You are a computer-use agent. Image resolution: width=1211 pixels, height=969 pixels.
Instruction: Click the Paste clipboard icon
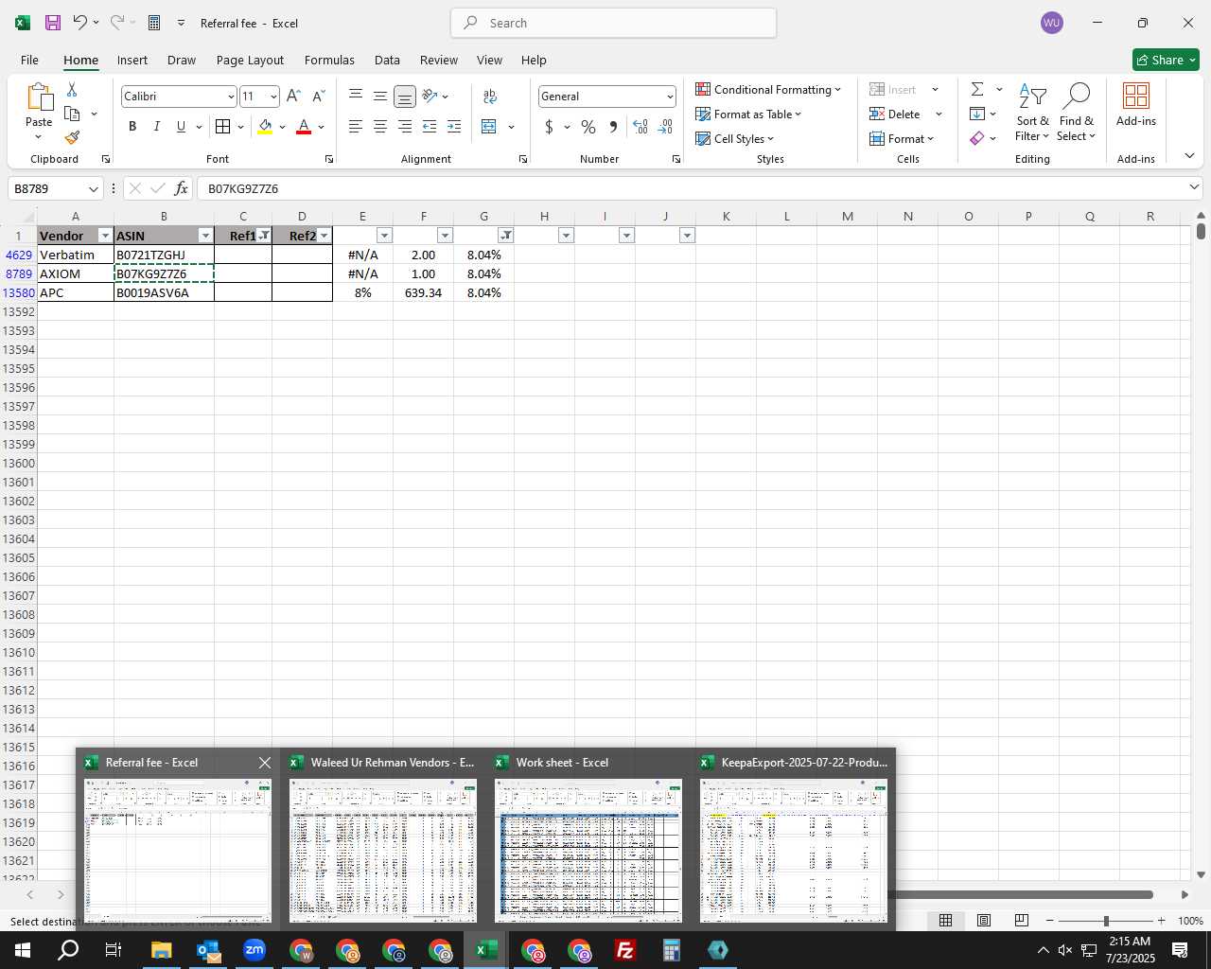(x=39, y=97)
